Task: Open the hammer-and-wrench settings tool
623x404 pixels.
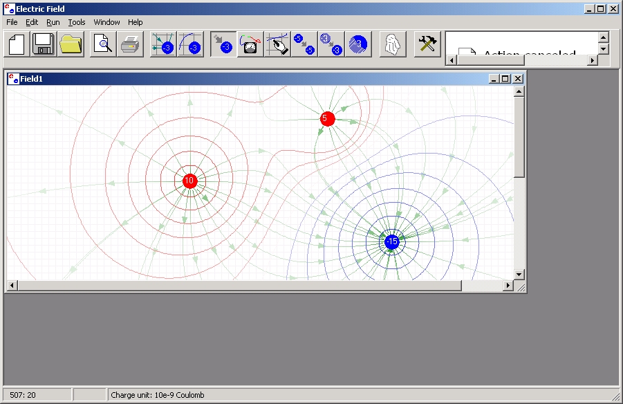Action: [x=427, y=44]
